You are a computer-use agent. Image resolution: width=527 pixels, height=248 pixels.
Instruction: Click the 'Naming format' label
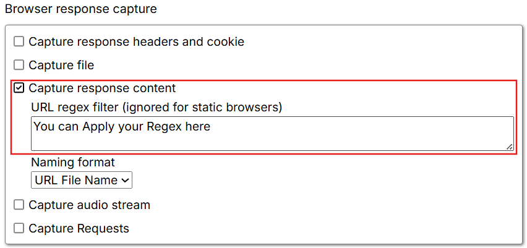pos(73,163)
